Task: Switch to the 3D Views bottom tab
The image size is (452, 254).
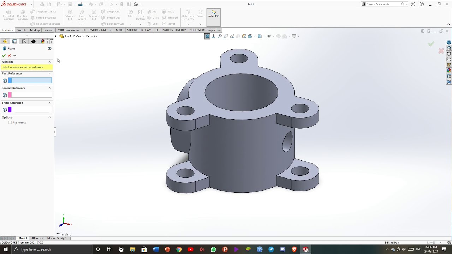Action: (x=37, y=238)
